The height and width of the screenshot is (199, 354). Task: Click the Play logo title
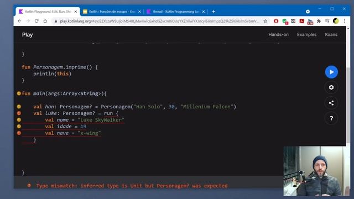27,35
